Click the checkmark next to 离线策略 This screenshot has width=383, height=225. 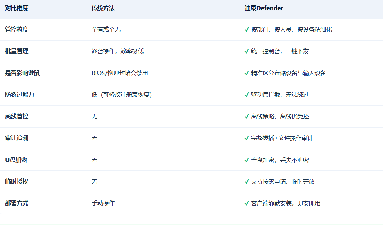(x=247, y=117)
